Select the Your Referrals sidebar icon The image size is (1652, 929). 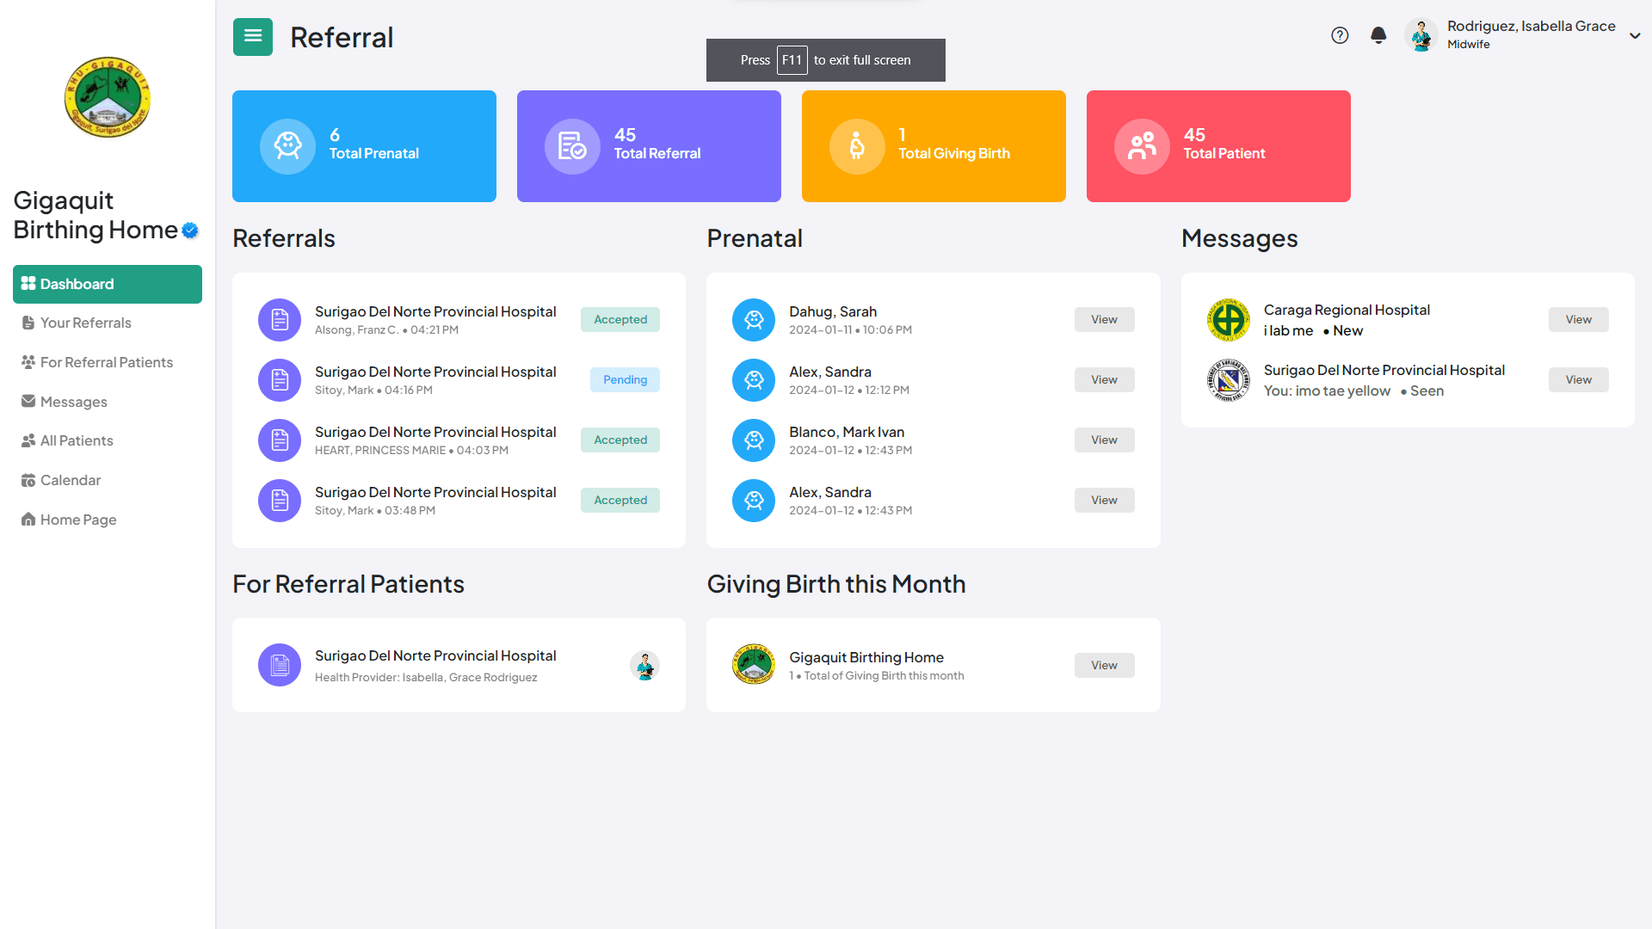(28, 323)
